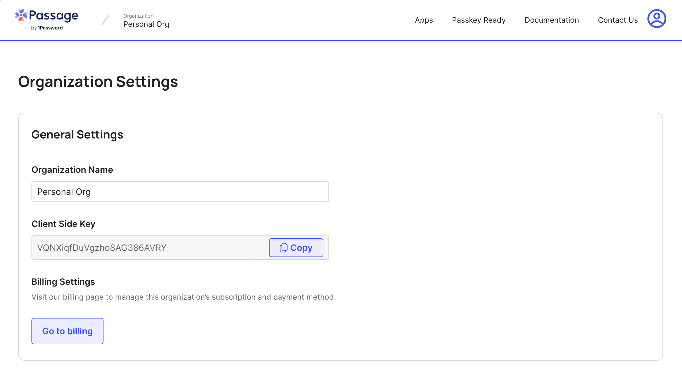Select Passkey Ready from the navigation
The width and height of the screenshot is (682, 372).
pos(478,20)
